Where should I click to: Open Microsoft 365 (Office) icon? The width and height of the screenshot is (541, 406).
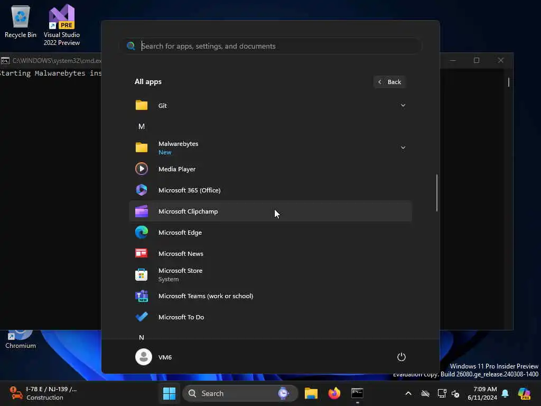pos(142,190)
